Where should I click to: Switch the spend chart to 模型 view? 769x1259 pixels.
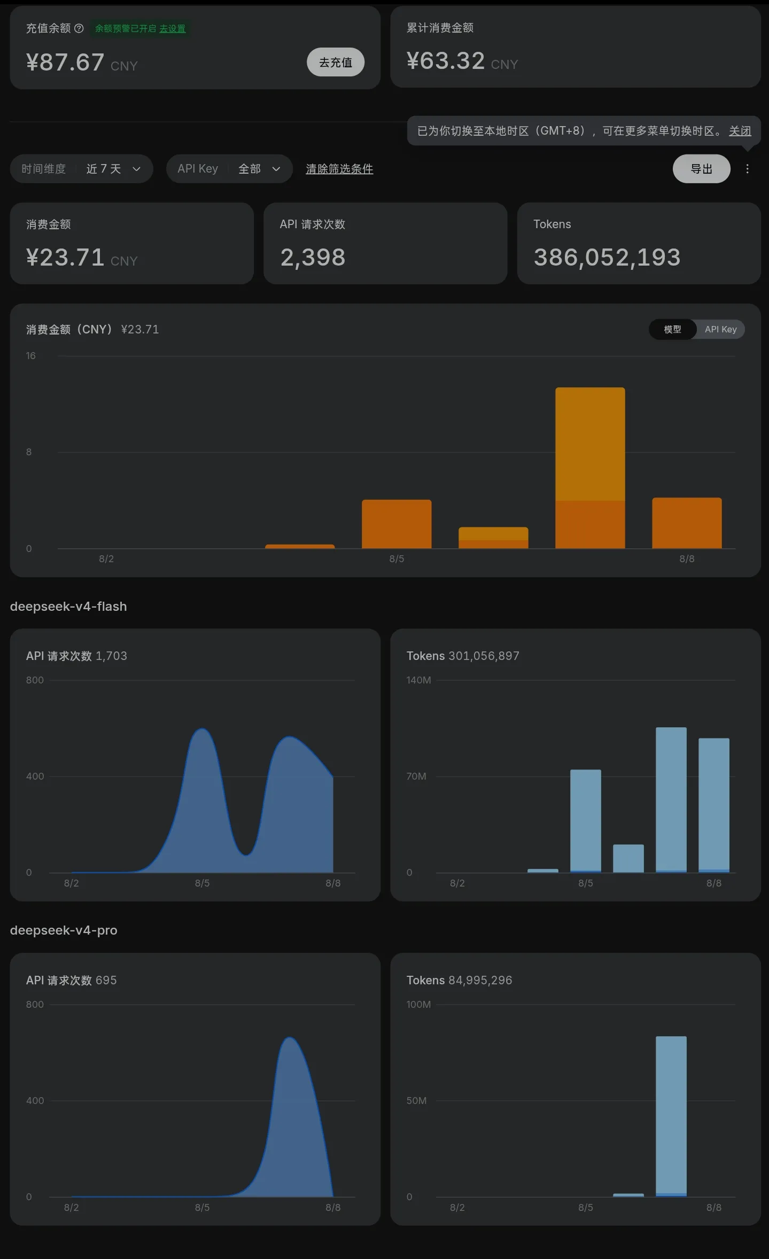click(672, 329)
